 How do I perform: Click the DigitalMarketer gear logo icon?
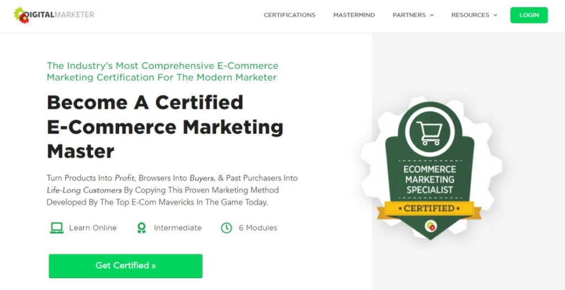tap(22, 15)
